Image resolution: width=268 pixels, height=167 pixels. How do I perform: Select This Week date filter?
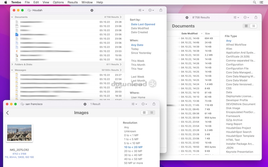click(138, 61)
